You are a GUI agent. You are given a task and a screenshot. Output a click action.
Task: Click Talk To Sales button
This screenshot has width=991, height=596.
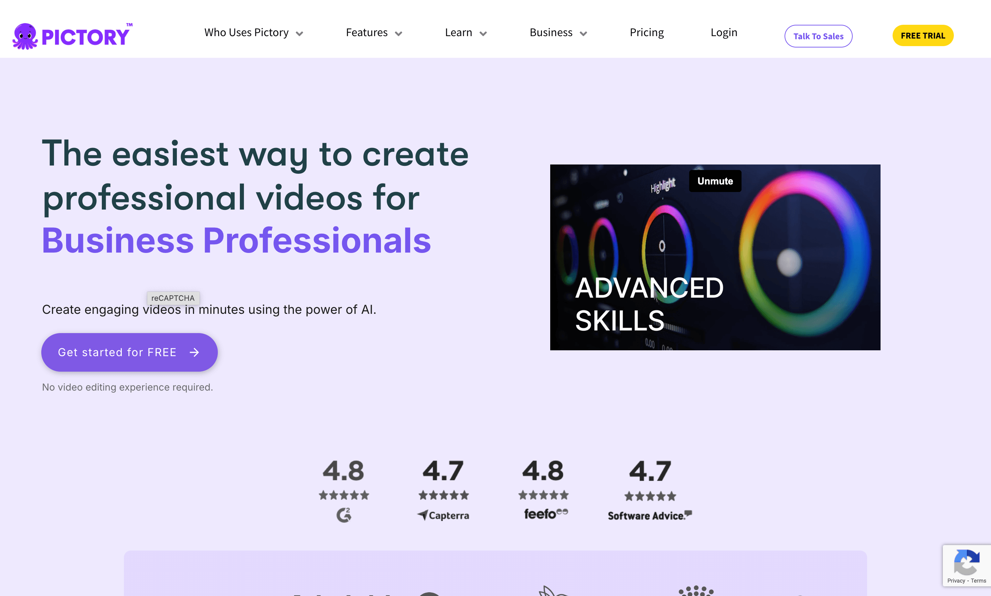[818, 35]
